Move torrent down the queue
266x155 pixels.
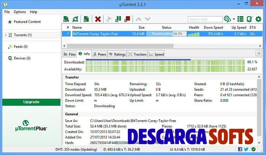coord(148,19)
